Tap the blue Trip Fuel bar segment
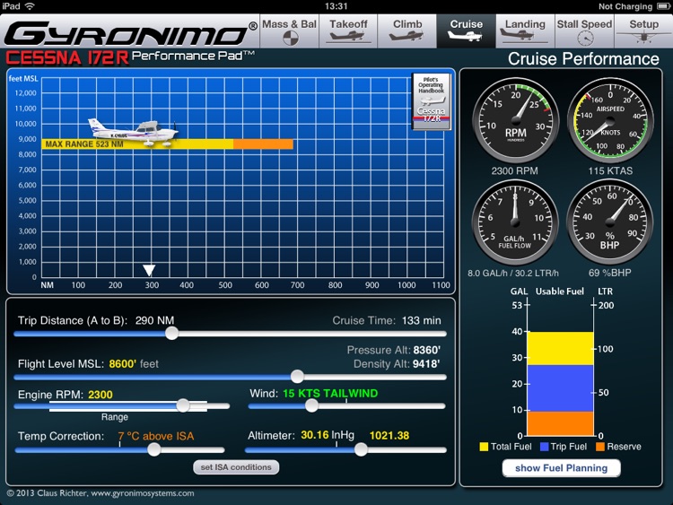 tap(560, 388)
